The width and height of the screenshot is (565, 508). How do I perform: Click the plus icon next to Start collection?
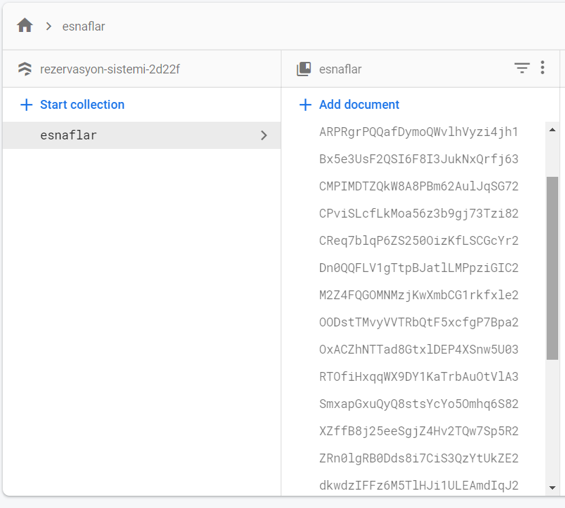[x=25, y=104]
